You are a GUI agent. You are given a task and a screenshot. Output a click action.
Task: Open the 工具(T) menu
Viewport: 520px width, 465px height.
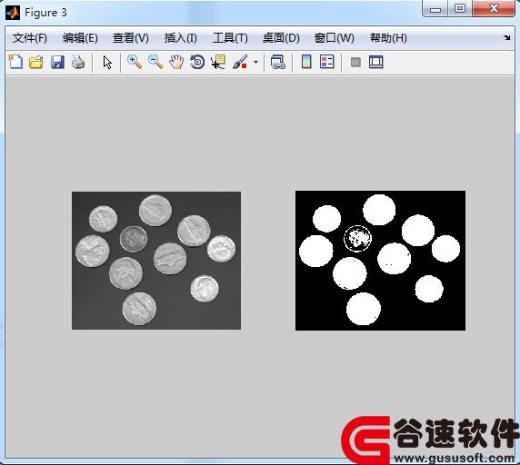(x=230, y=38)
